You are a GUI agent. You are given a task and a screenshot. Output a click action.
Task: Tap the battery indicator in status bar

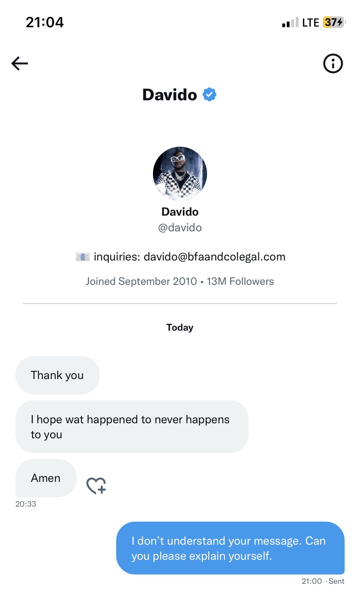tap(334, 22)
